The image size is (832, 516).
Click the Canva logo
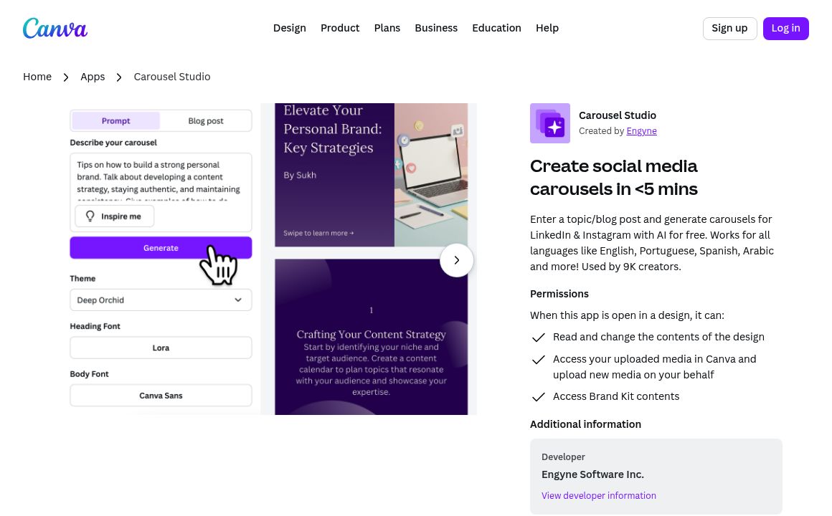55,28
